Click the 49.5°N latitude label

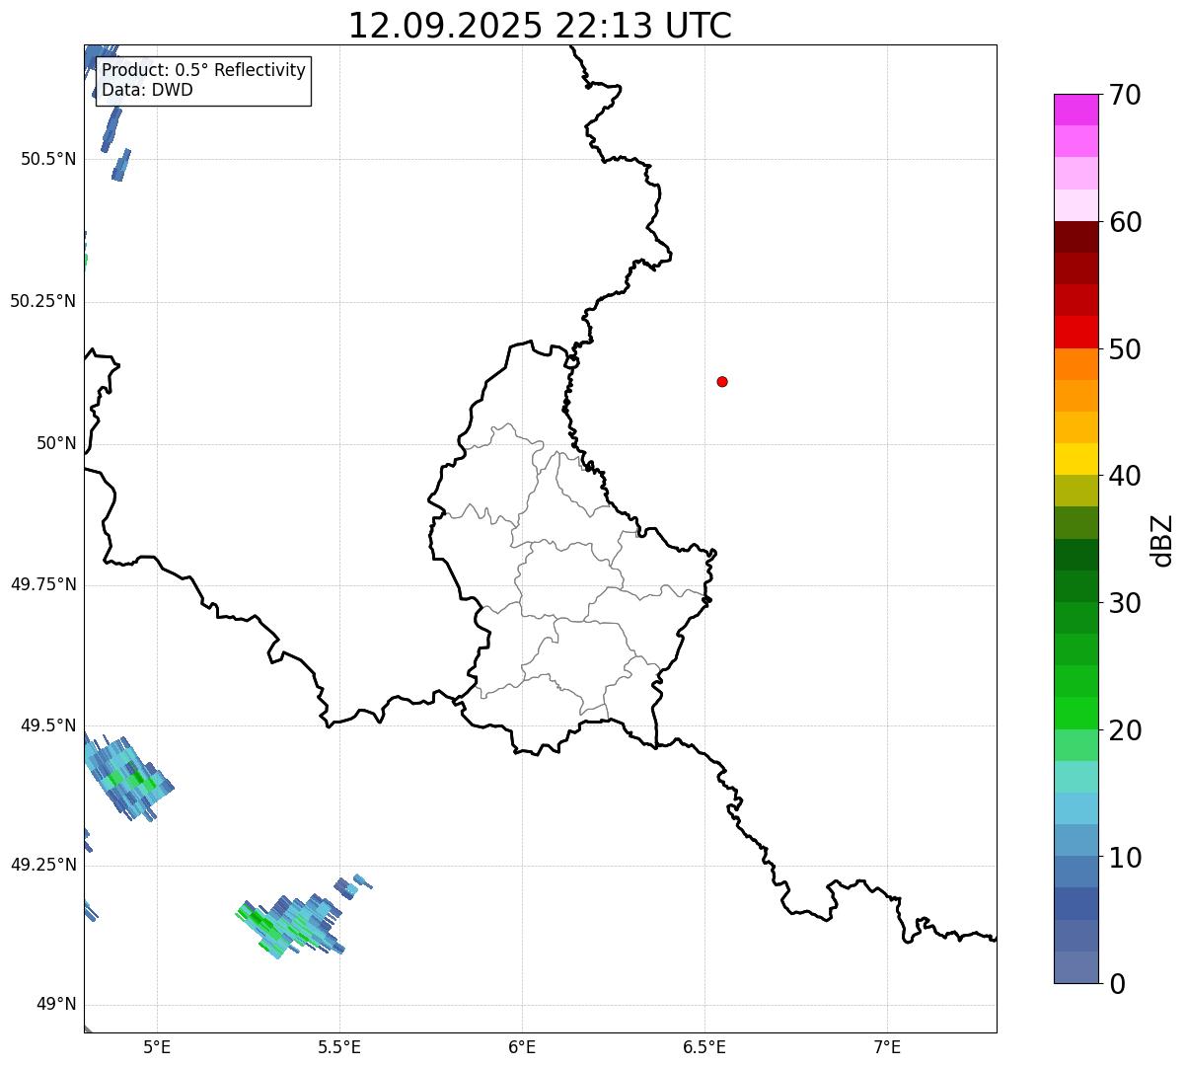click(x=47, y=725)
